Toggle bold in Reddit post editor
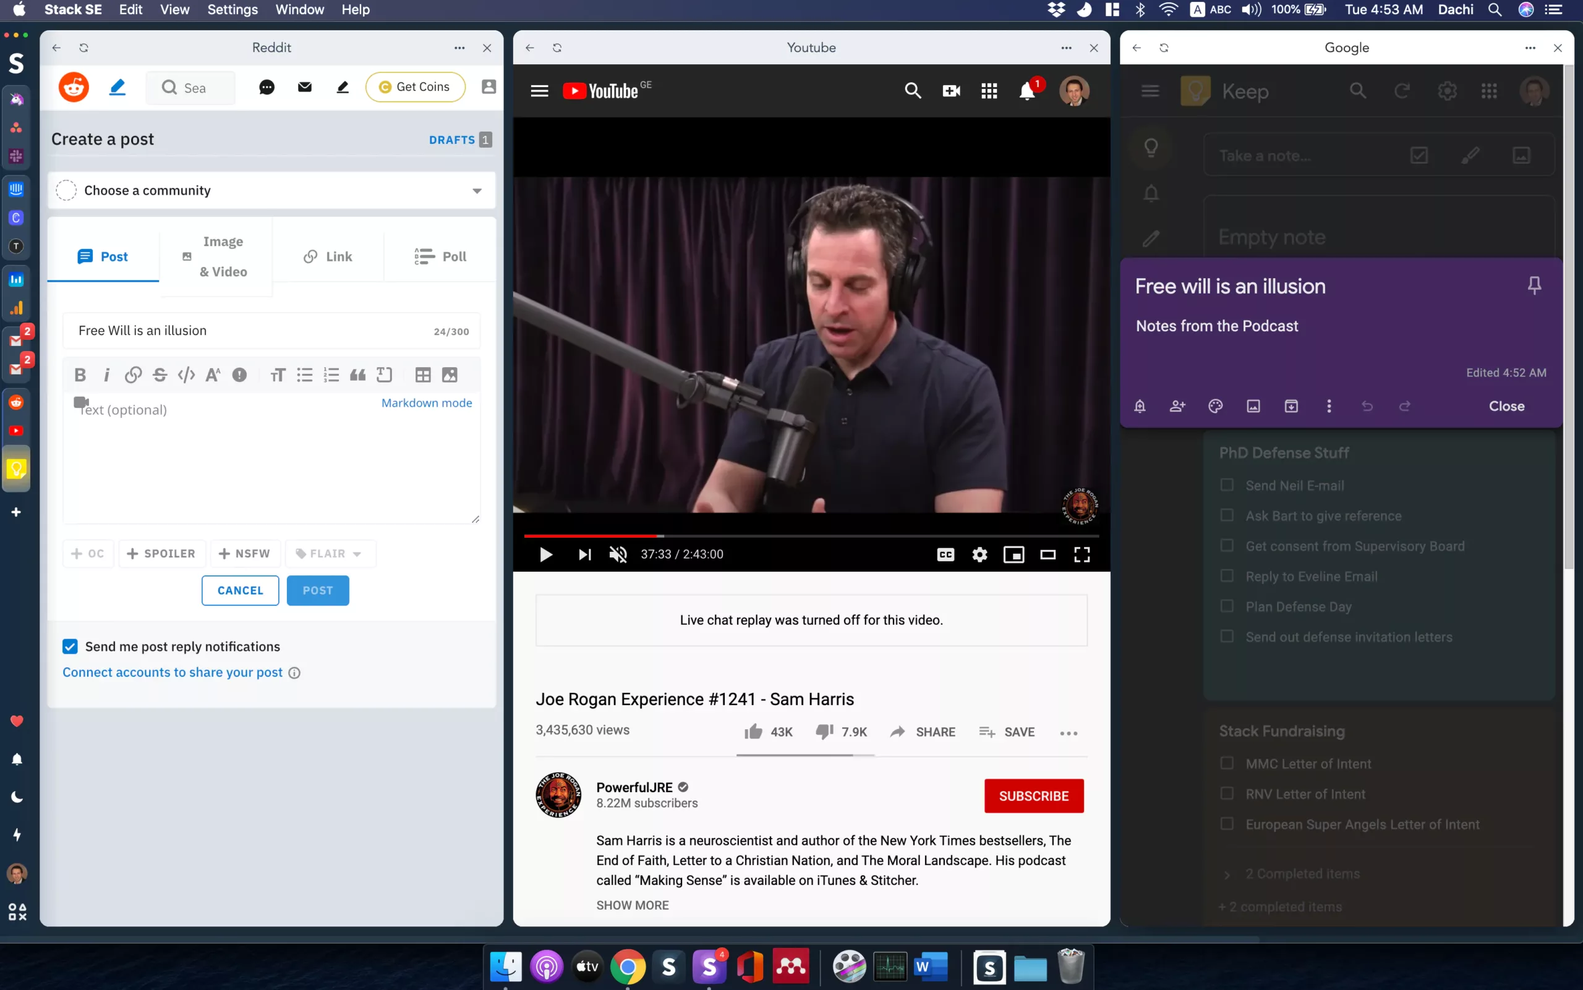 [x=80, y=374]
